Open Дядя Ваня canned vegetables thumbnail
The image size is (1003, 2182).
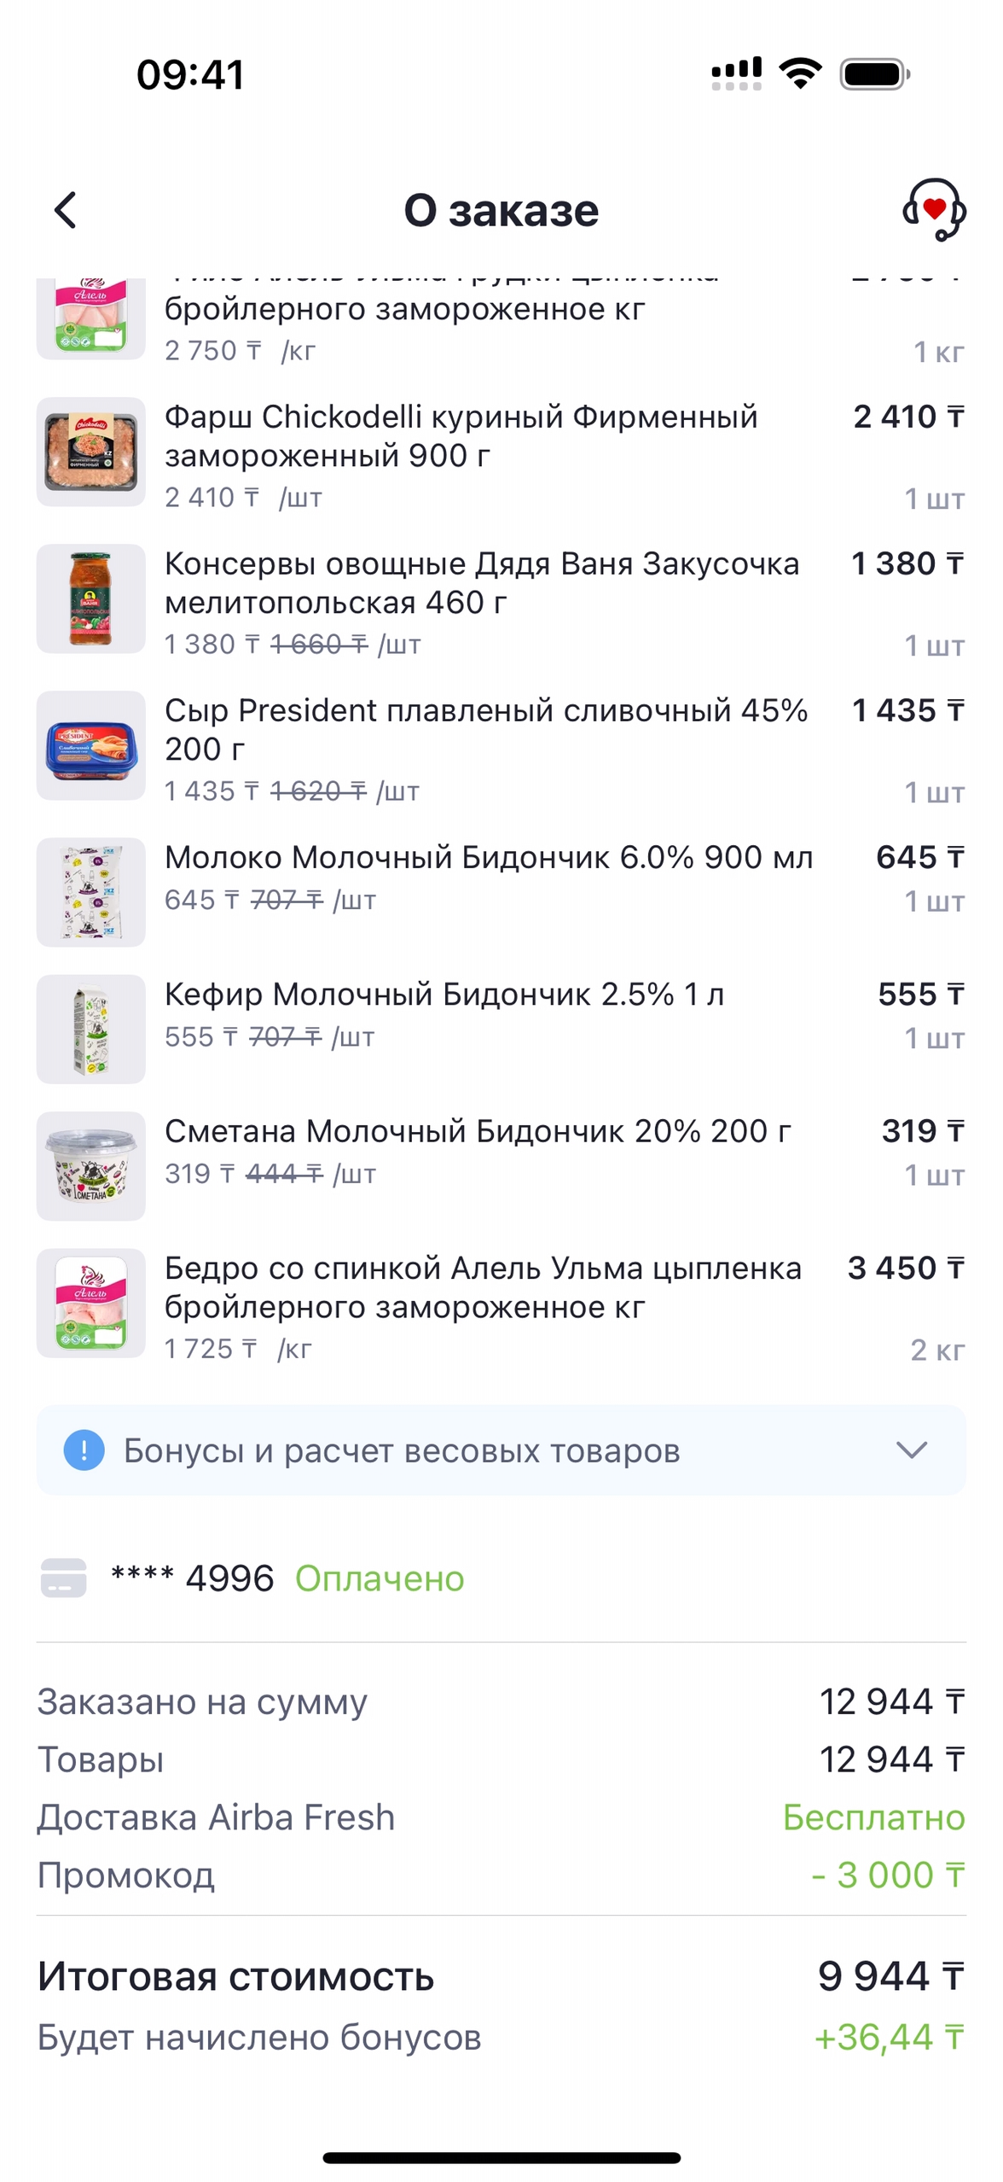(90, 598)
